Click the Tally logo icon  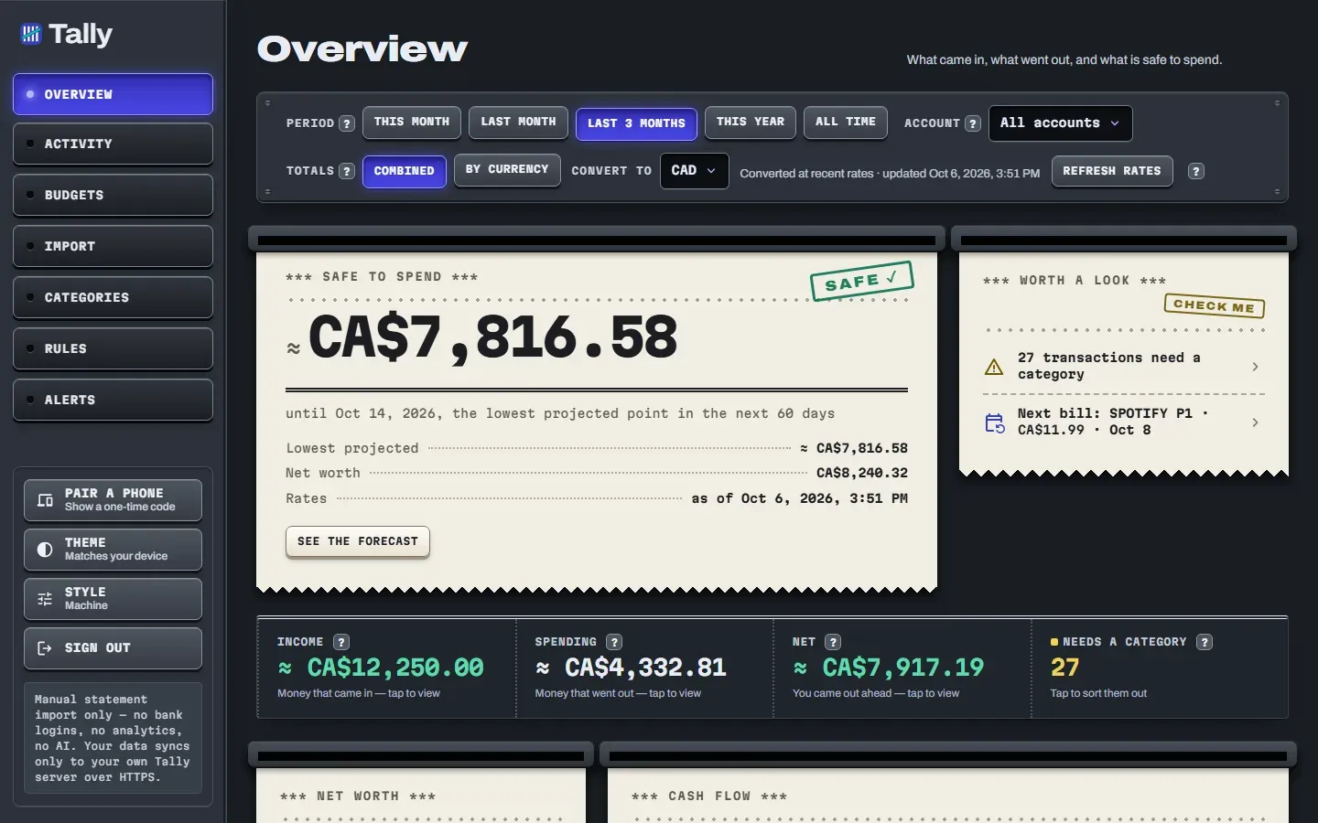click(31, 35)
